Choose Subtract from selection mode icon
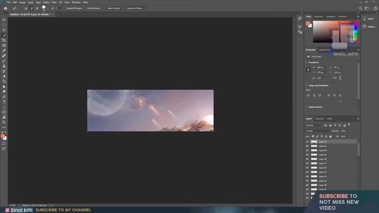This screenshot has height=213, width=379. tap(37, 8)
